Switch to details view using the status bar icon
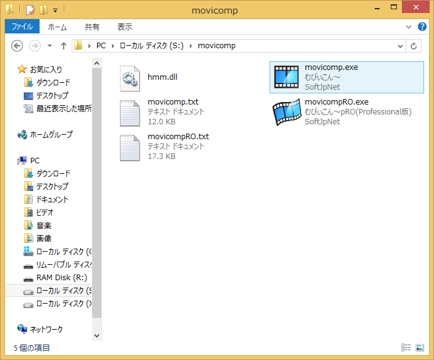The image size is (434, 360). point(406,347)
